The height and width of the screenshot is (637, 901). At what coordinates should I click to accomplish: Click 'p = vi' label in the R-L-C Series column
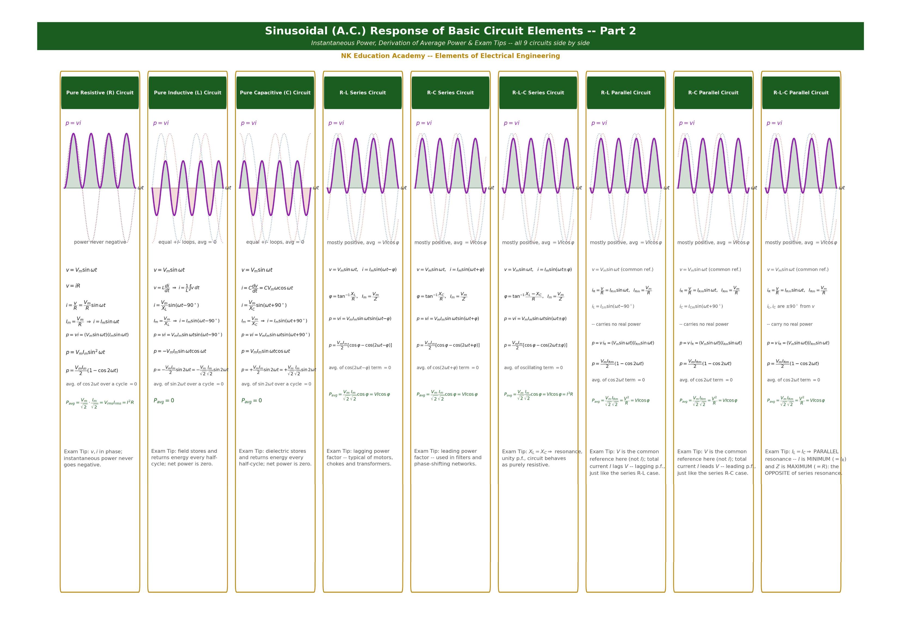click(x=511, y=123)
